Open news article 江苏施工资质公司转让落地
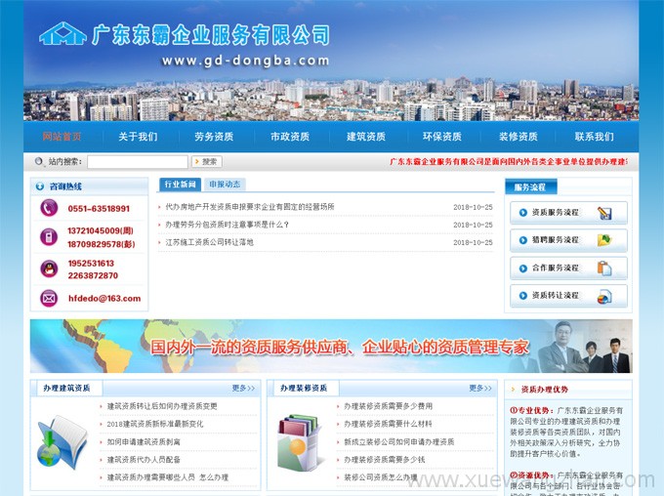 [209, 242]
